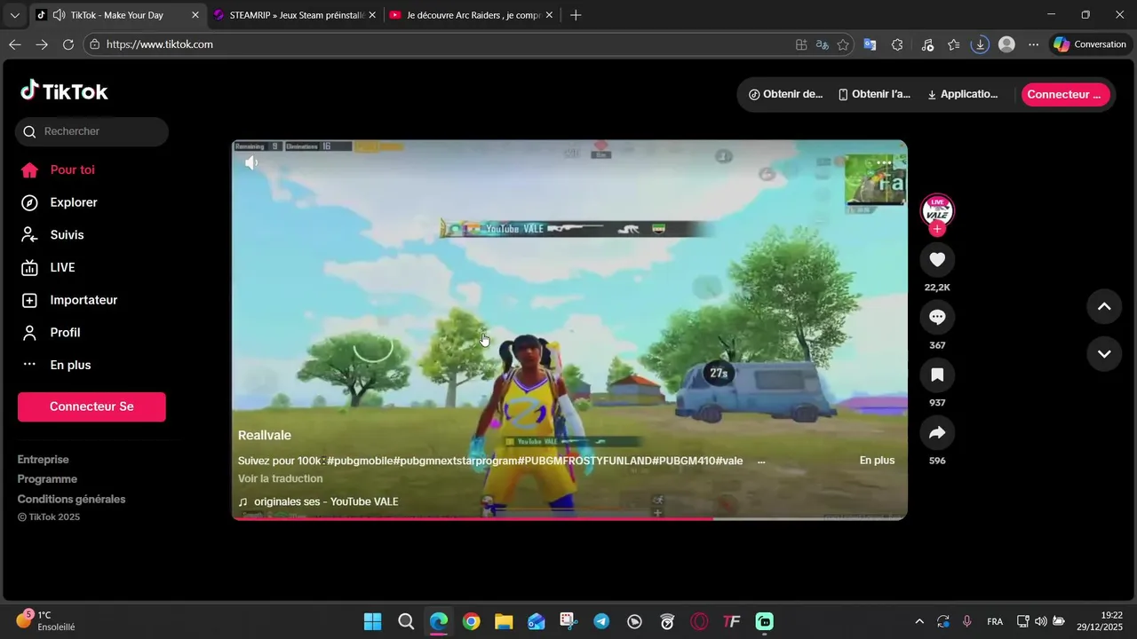
Task: Click Obtenir de... coins button
Action: click(785, 94)
